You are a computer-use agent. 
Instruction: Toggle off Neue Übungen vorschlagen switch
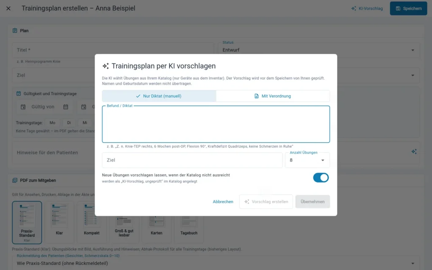[x=321, y=178]
